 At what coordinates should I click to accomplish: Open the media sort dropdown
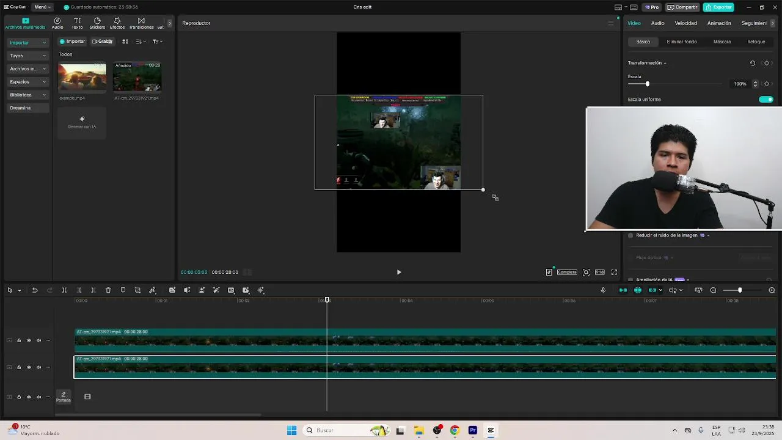coord(141,42)
